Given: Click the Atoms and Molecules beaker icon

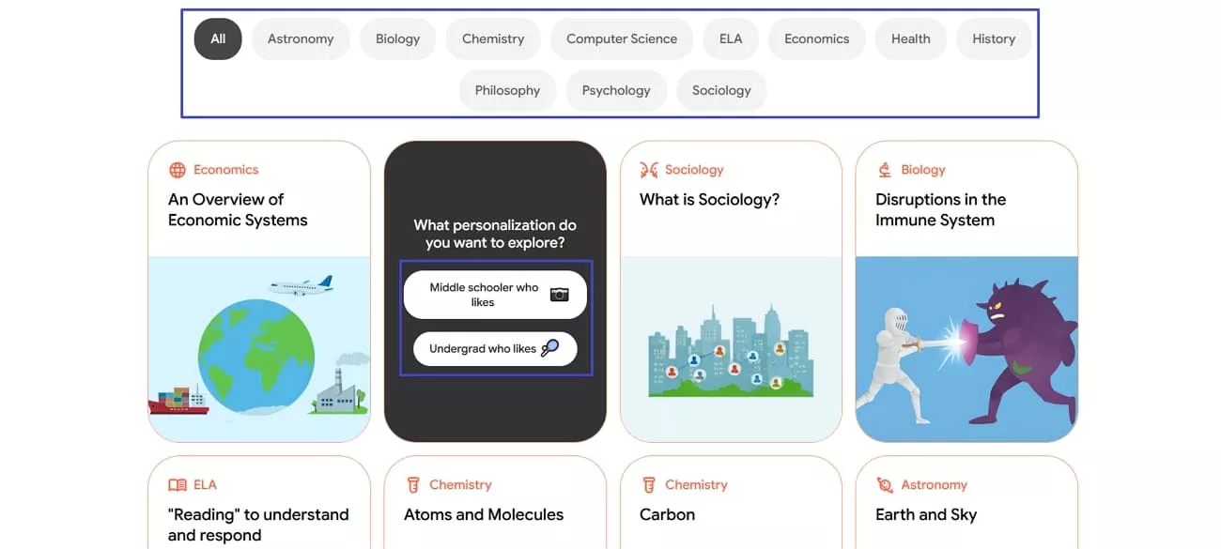Looking at the screenshot, I should [x=413, y=485].
